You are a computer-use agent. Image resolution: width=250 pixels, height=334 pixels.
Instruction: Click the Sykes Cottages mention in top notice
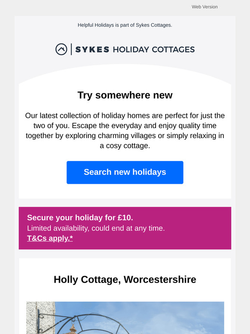(x=153, y=25)
